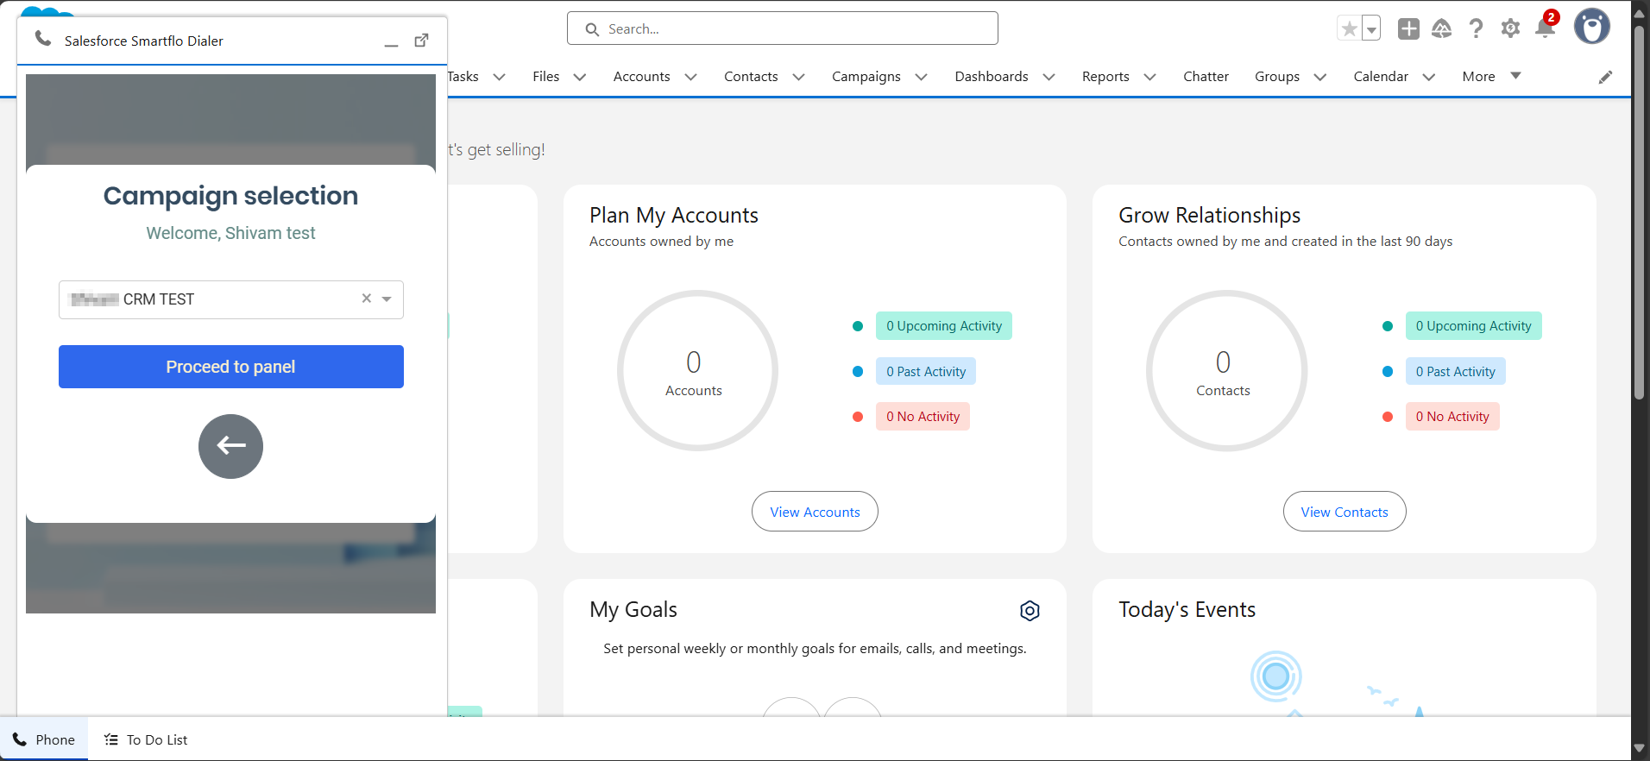This screenshot has width=1650, height=761.
Task: Open the Reports tab
Action: [1105, 76]
